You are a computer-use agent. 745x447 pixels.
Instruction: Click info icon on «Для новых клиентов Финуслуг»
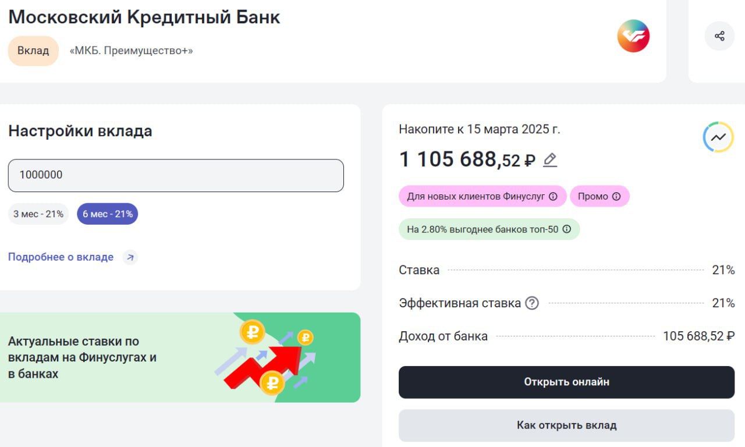point(554,197)
